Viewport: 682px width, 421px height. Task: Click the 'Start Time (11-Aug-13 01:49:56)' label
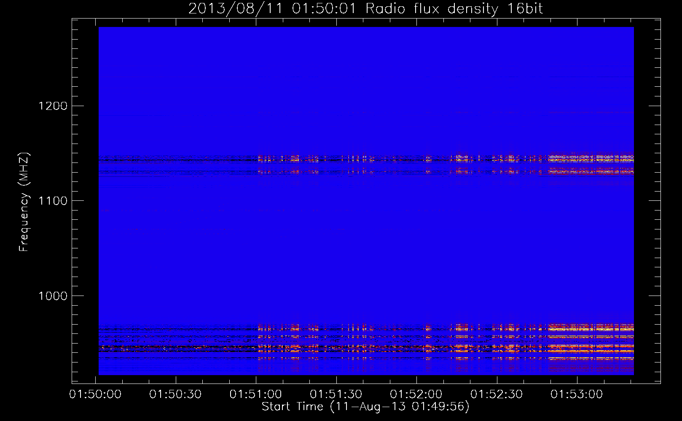[365, 407]
